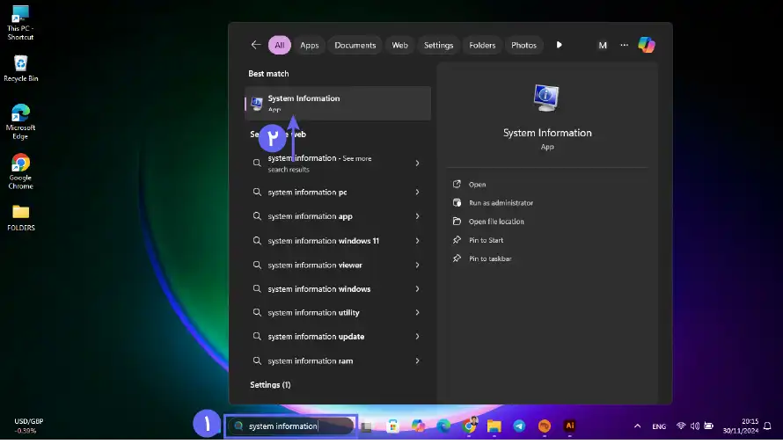783x444 pixels.
Task: Show more filter tabs with the arrow
Action: [559, 45]
